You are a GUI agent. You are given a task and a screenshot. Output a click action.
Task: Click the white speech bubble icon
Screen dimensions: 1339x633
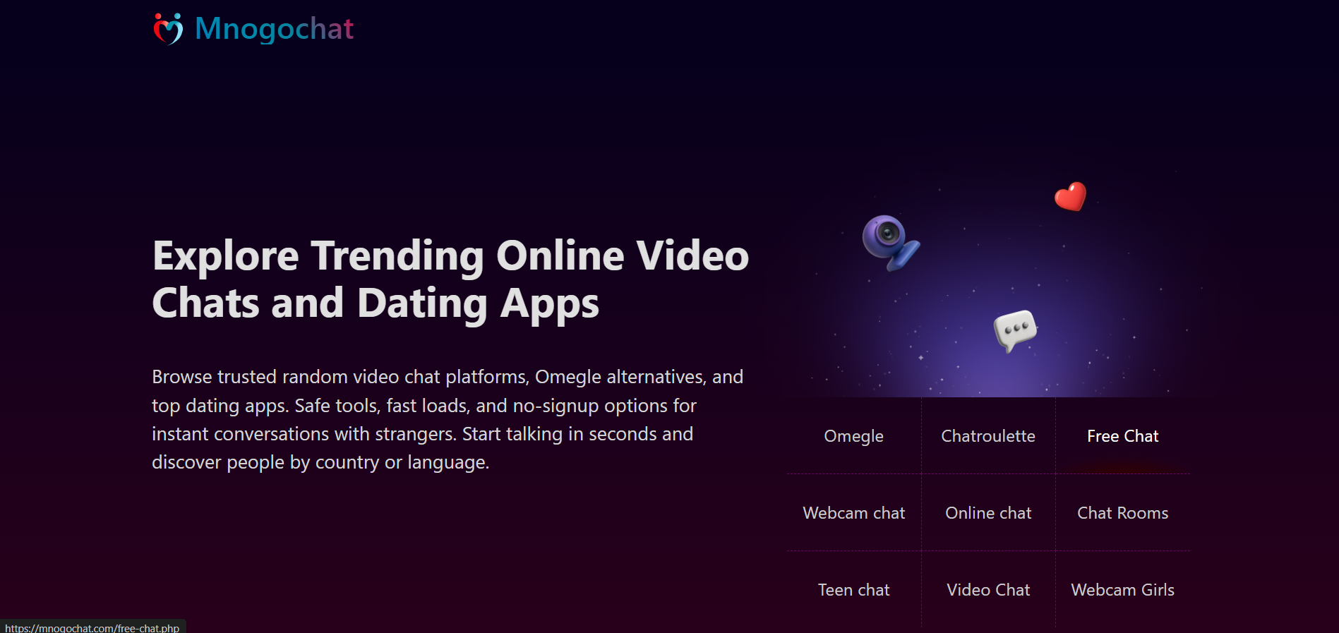coord(1015,330)
